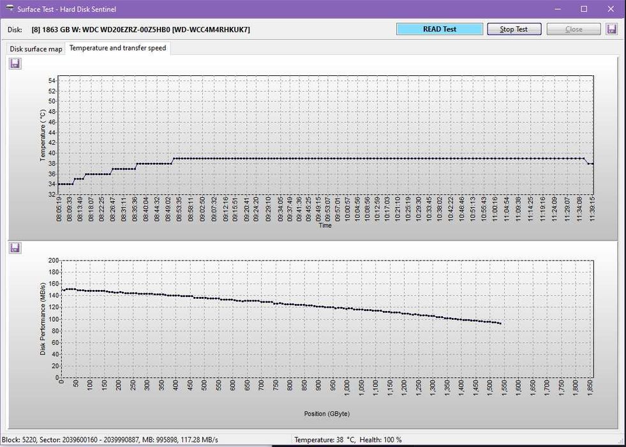Click the status bar Block 5220 sector info
Viewport: 626px width, 447px height.
pos(110,440)
